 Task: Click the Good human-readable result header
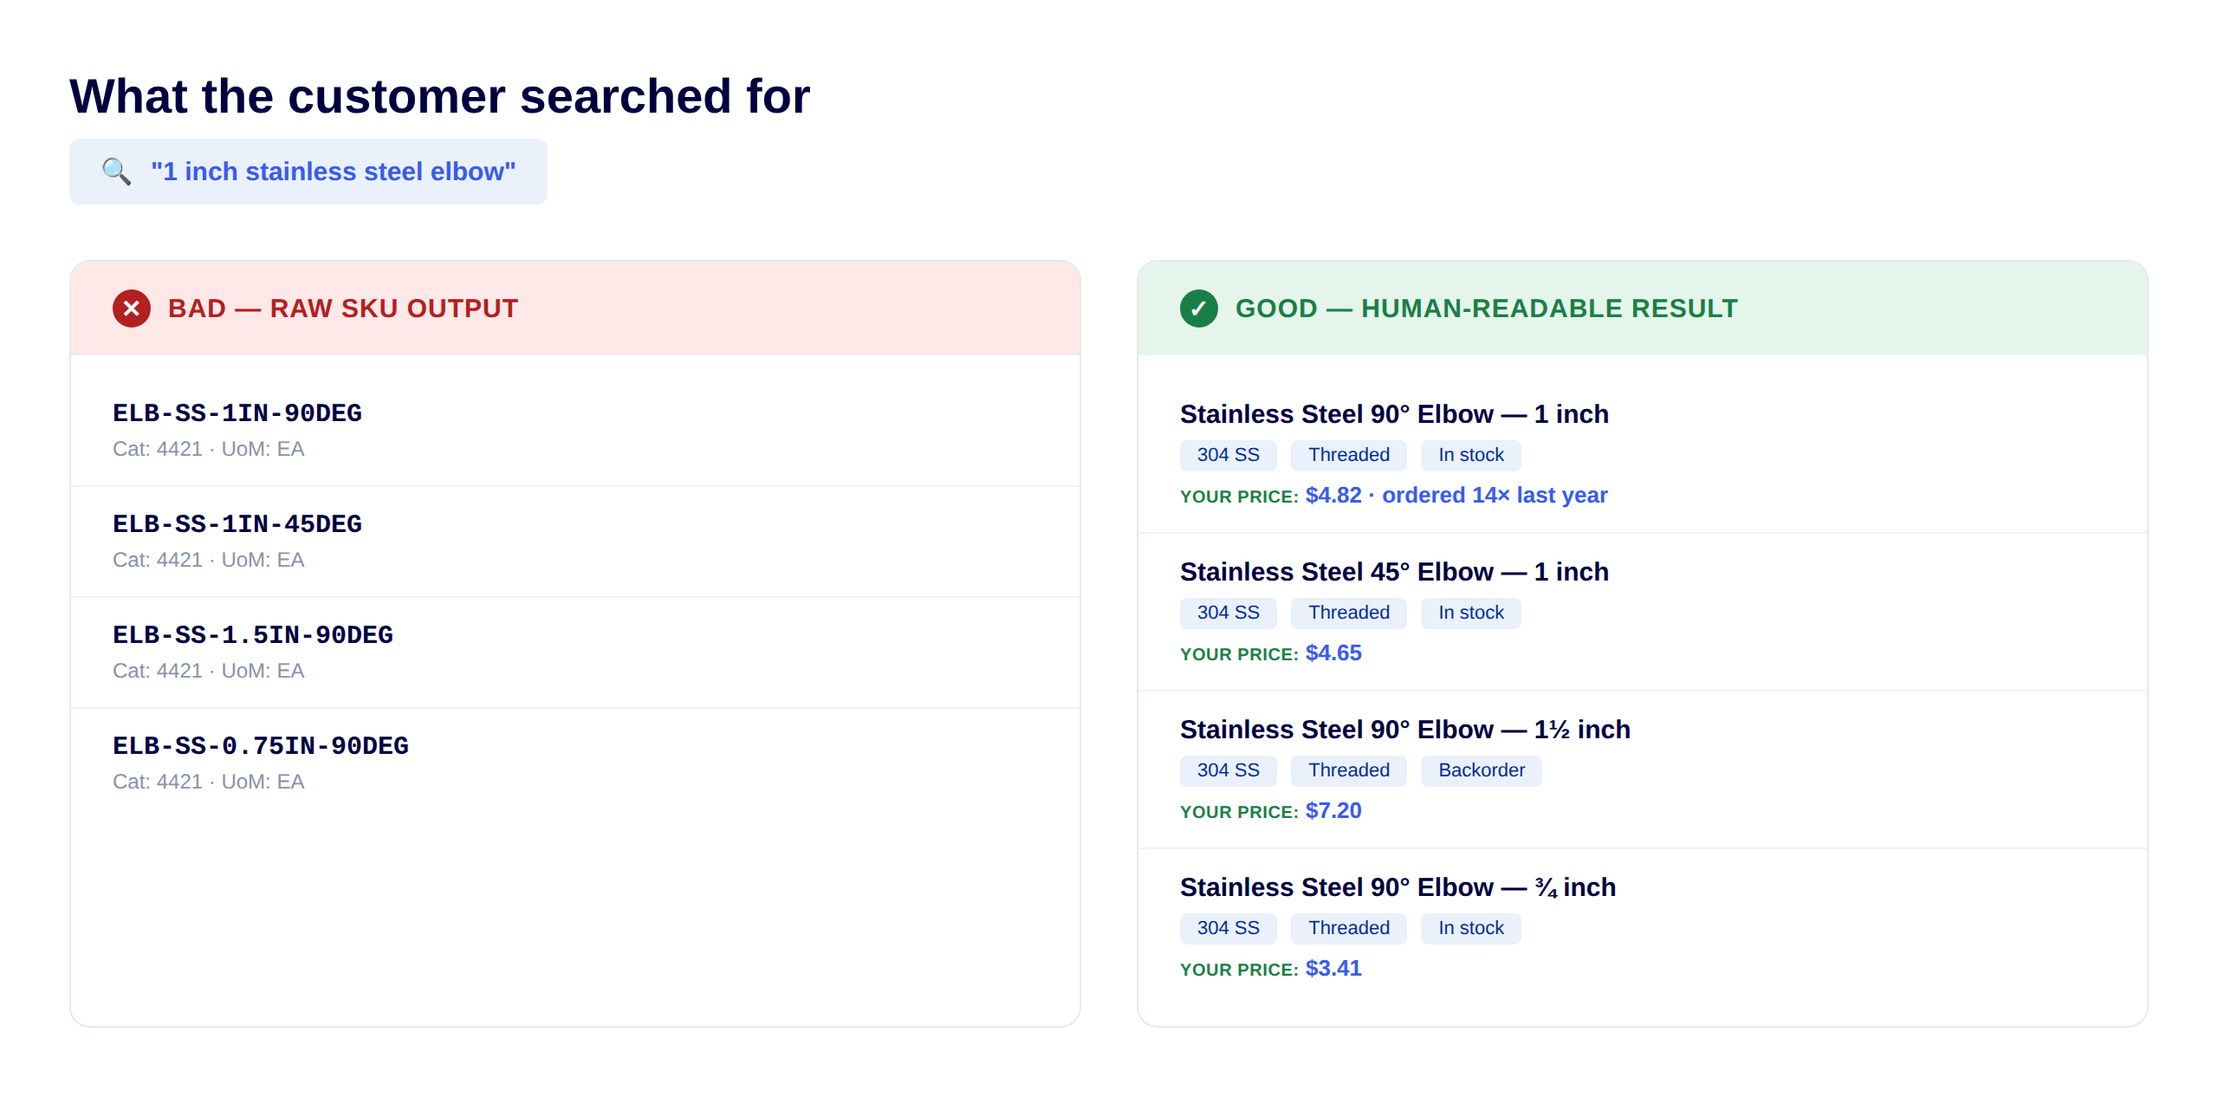tap(1485, 308)
